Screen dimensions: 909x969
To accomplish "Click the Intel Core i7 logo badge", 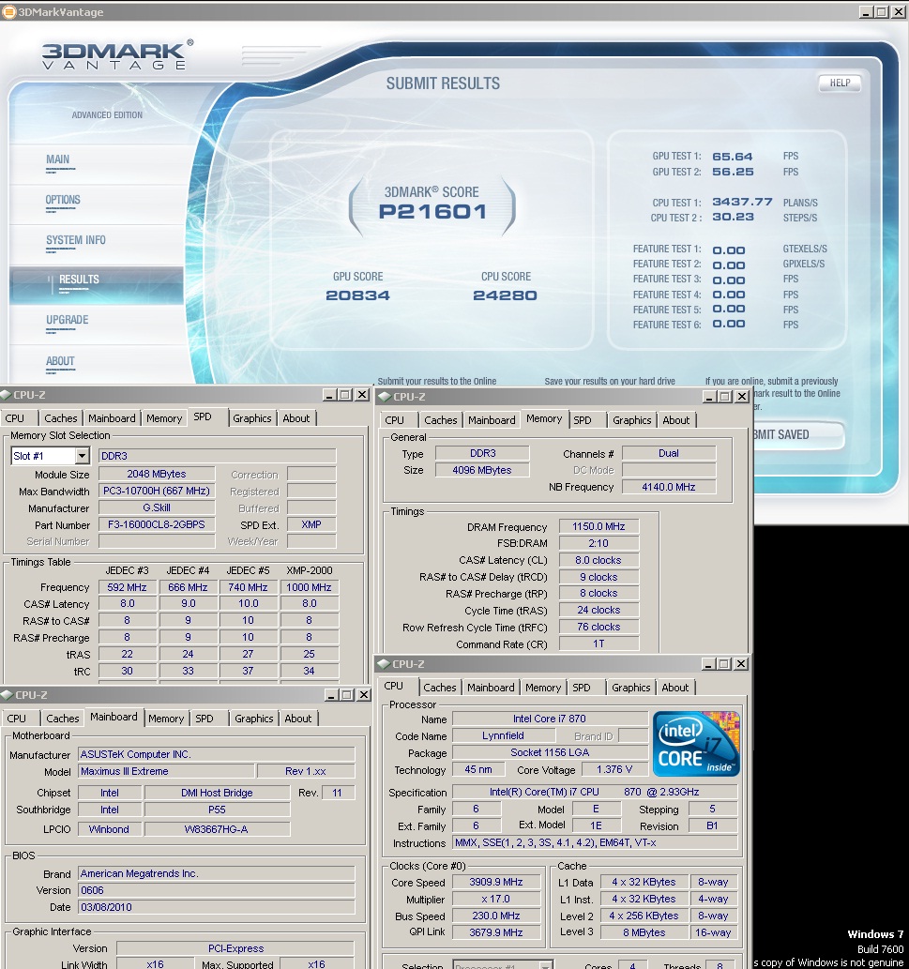I will [x=696, y=744].
